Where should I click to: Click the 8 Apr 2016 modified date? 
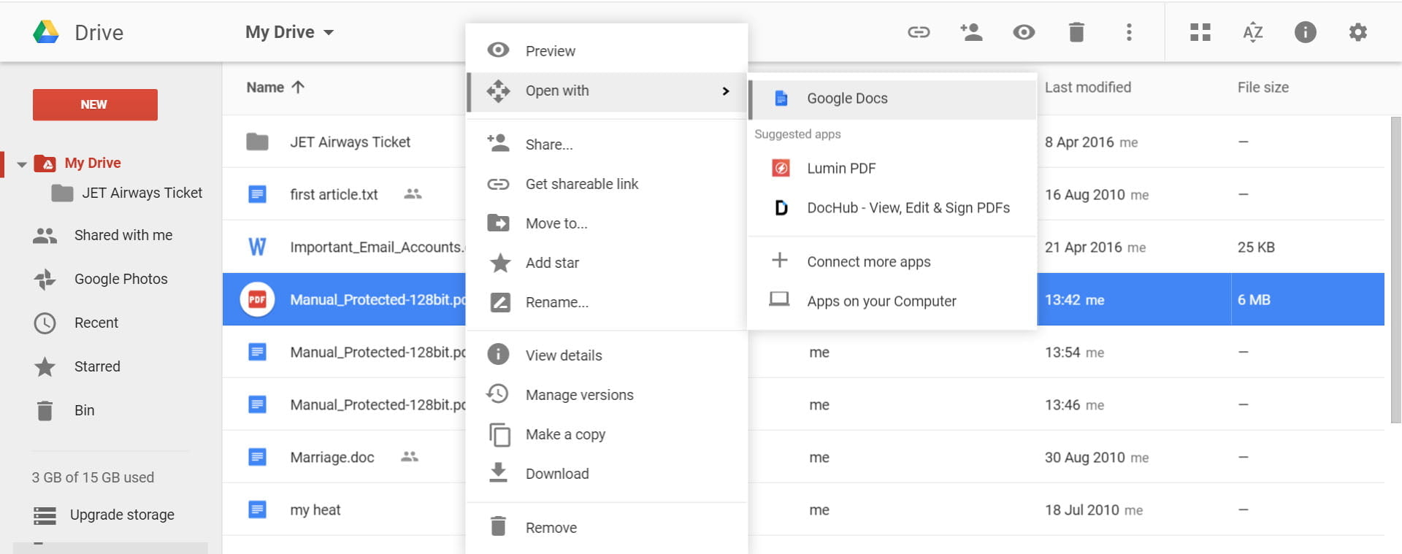coord(1079,142)
